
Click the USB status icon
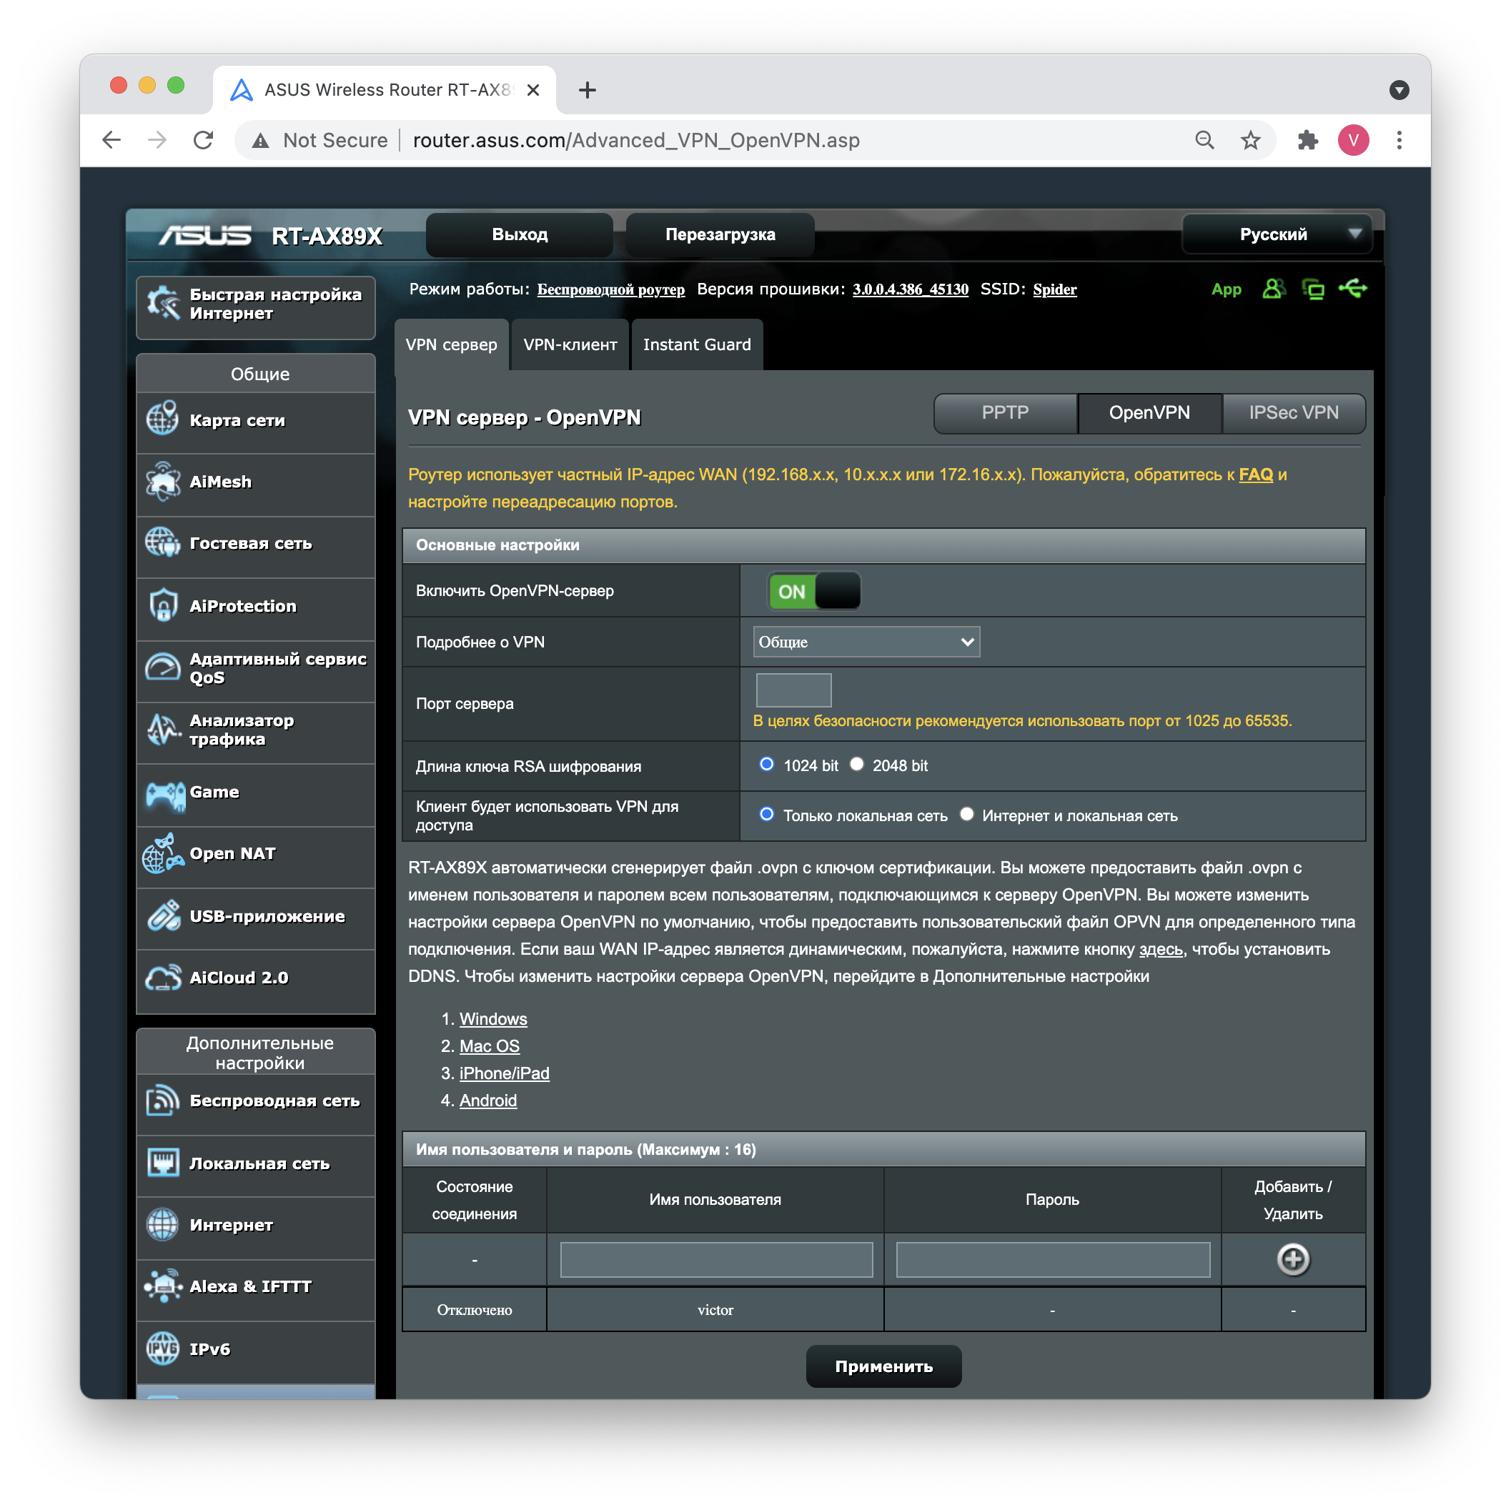pyautogui.click(x=1353, y=289)
